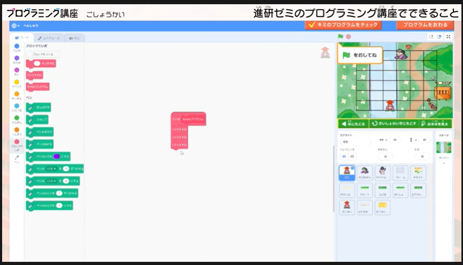463x265 pixels.
Task: Delete the selected もも sprite using its X badge
Action: 353,168
